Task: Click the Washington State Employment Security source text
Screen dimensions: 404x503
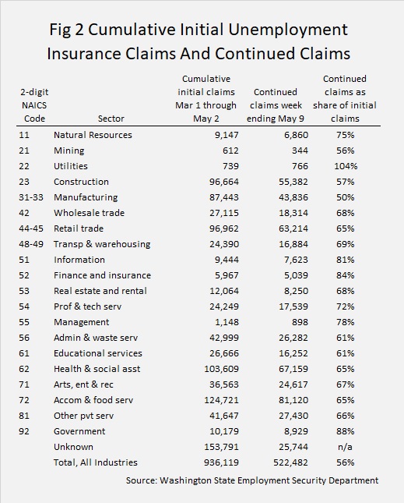Action: 252,480
